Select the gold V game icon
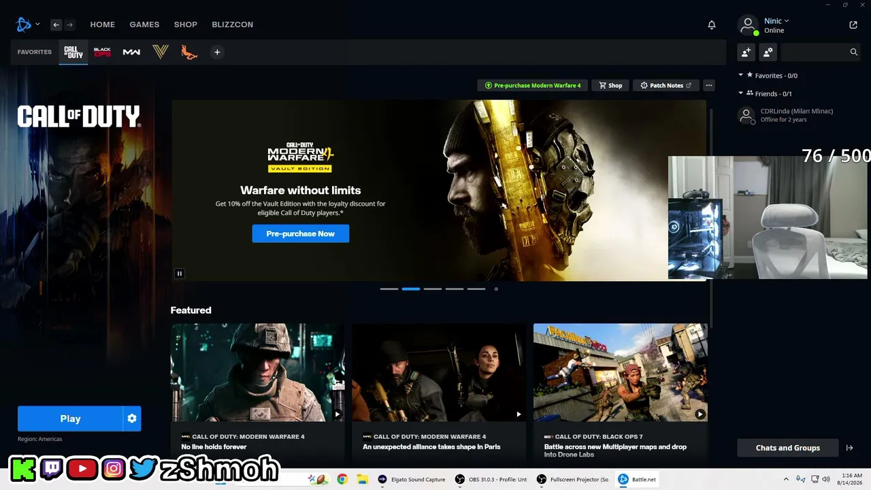The image size is (871, 490). [161, 52]
